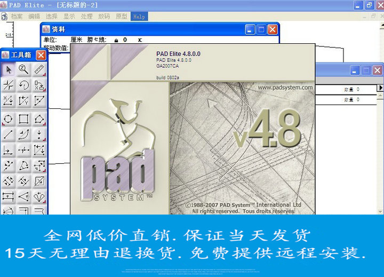Select the add point down-arrow tool
The image size is (384, 277).
[39, 134]
